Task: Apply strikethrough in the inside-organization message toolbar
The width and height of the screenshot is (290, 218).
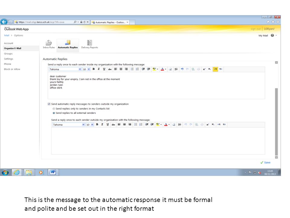Action: (110, 69)
